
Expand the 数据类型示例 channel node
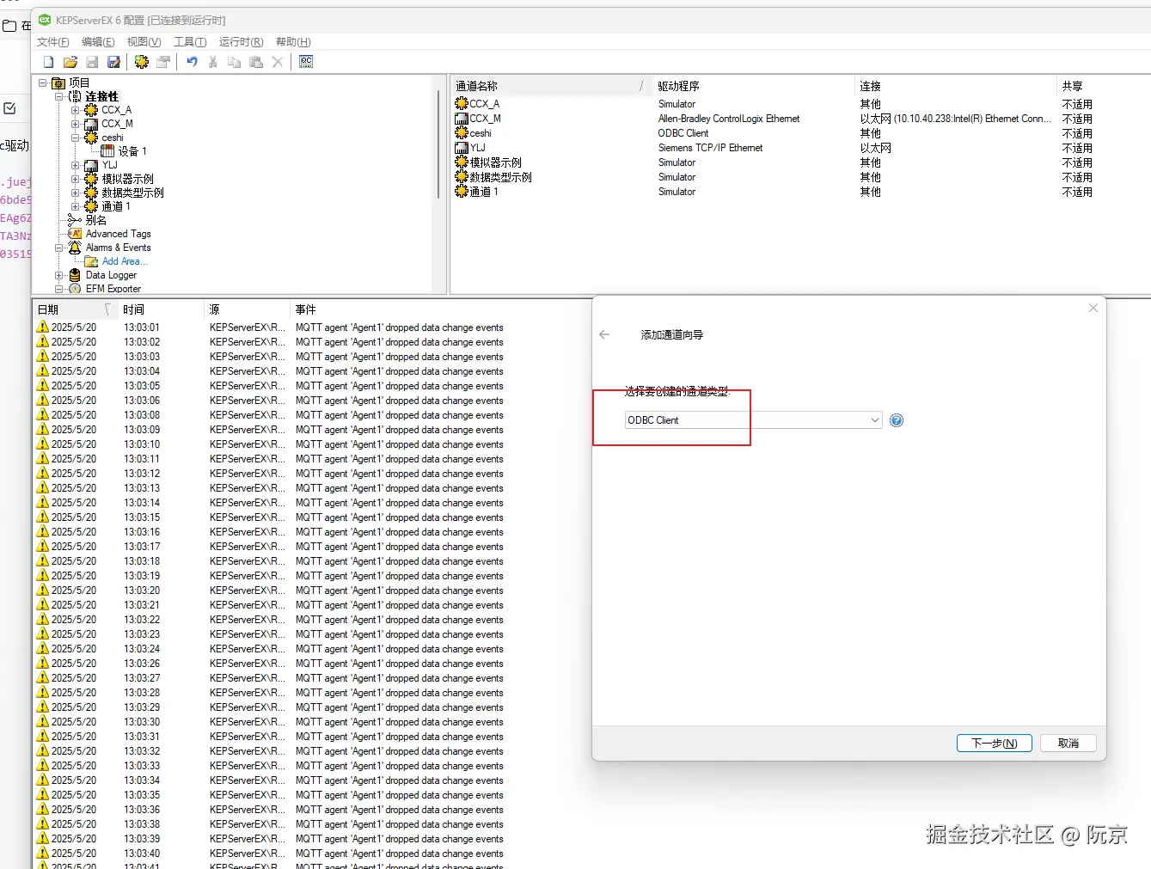tap(75, 193)
